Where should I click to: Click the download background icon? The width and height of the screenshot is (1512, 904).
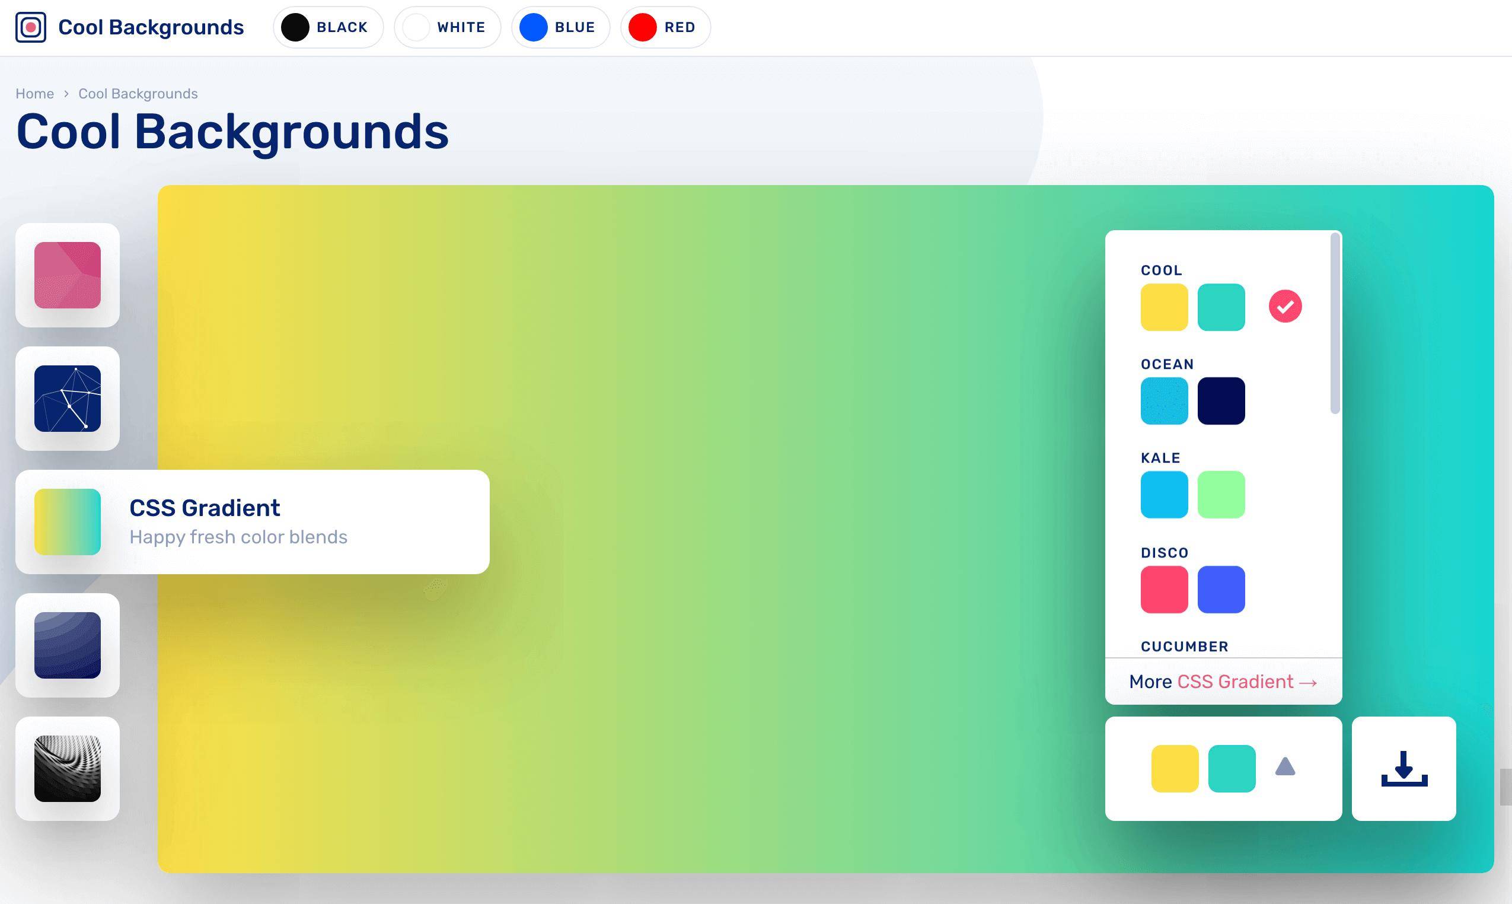click(1403, 769)
